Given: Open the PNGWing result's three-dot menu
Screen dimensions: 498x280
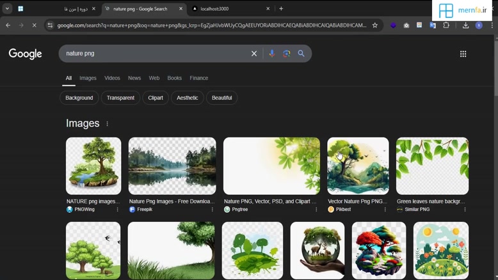Looking at the screenshot, I should (x=117, y=210).
